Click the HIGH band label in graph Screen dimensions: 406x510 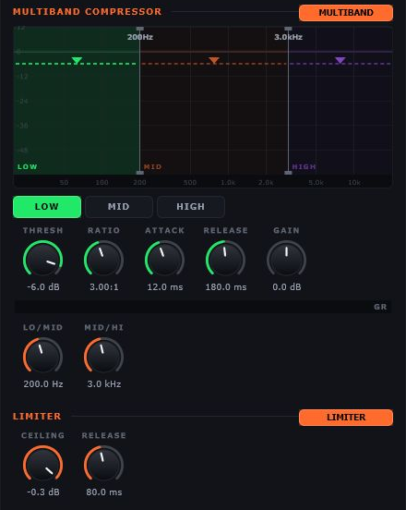click(x=304, y=167)
